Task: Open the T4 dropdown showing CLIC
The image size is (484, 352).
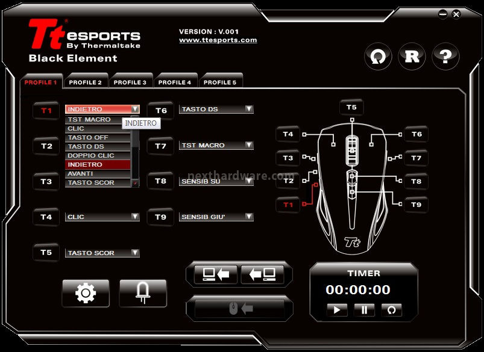Action: (102, 217)
